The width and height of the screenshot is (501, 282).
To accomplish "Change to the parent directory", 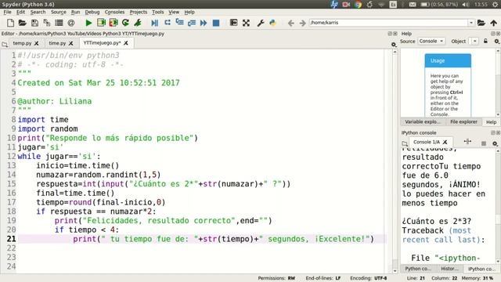I will pyautogui.click(x=494, y=23).
